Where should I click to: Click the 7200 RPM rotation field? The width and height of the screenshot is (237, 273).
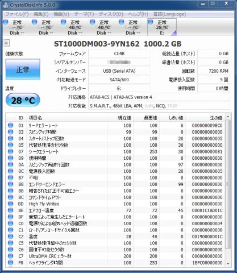click(214, 71)
